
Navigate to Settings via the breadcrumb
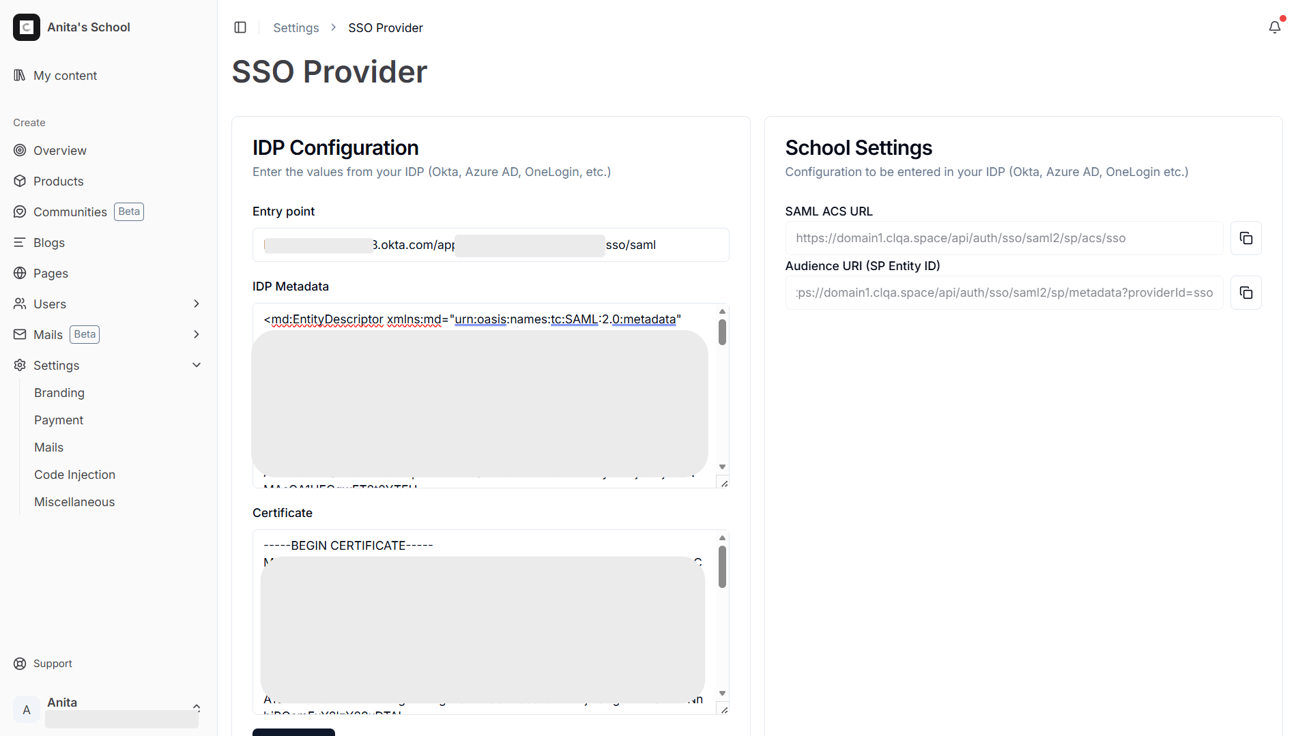(296, 27)
